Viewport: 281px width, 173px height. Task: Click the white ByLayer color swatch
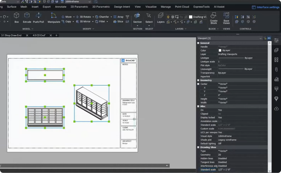pos(220,50)
